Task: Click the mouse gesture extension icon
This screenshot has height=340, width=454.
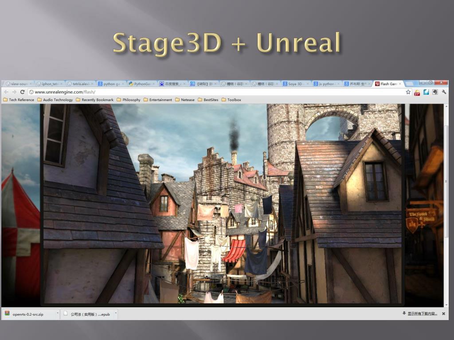Action: click(435, 92)
